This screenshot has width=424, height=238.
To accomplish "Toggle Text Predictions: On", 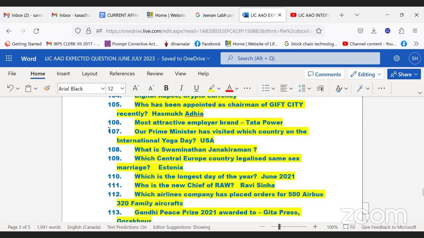I will [127, 227].
